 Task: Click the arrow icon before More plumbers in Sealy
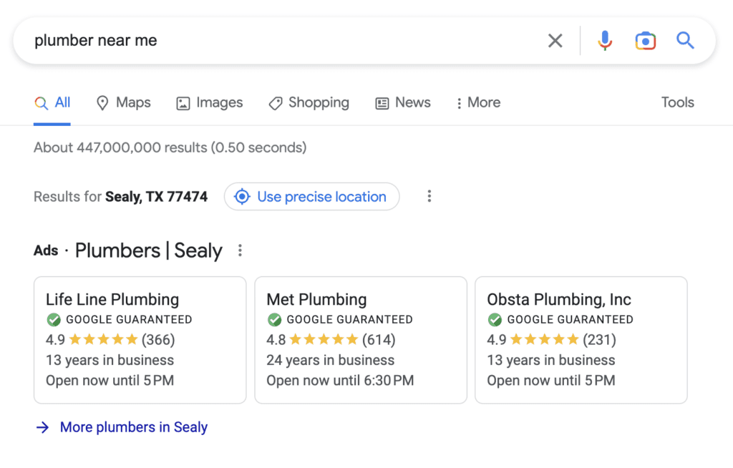click(x=42, y=427)
